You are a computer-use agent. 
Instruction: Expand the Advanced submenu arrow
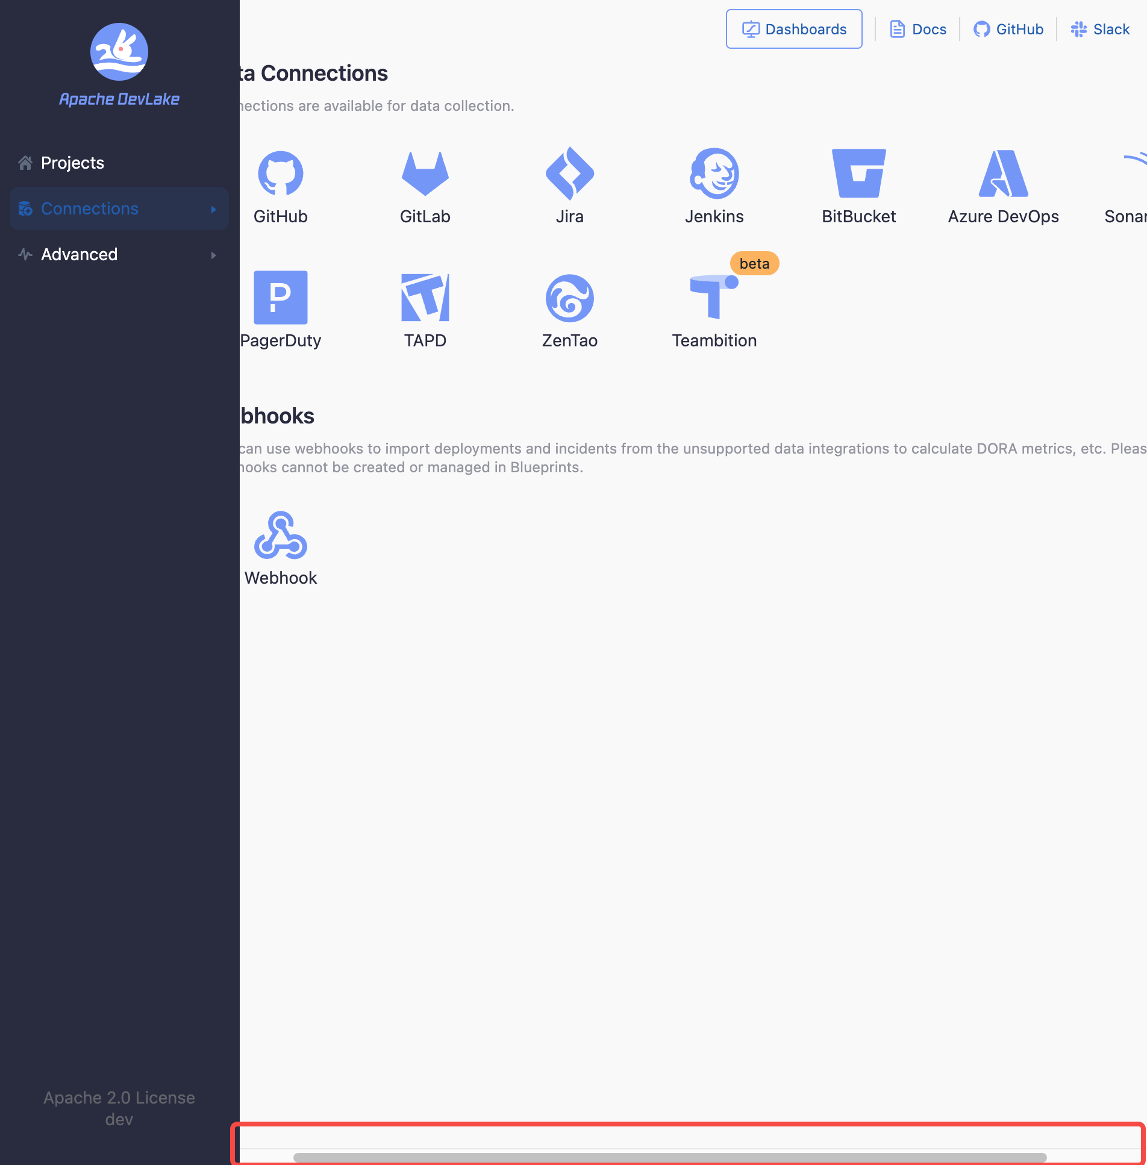coord(213,255)
